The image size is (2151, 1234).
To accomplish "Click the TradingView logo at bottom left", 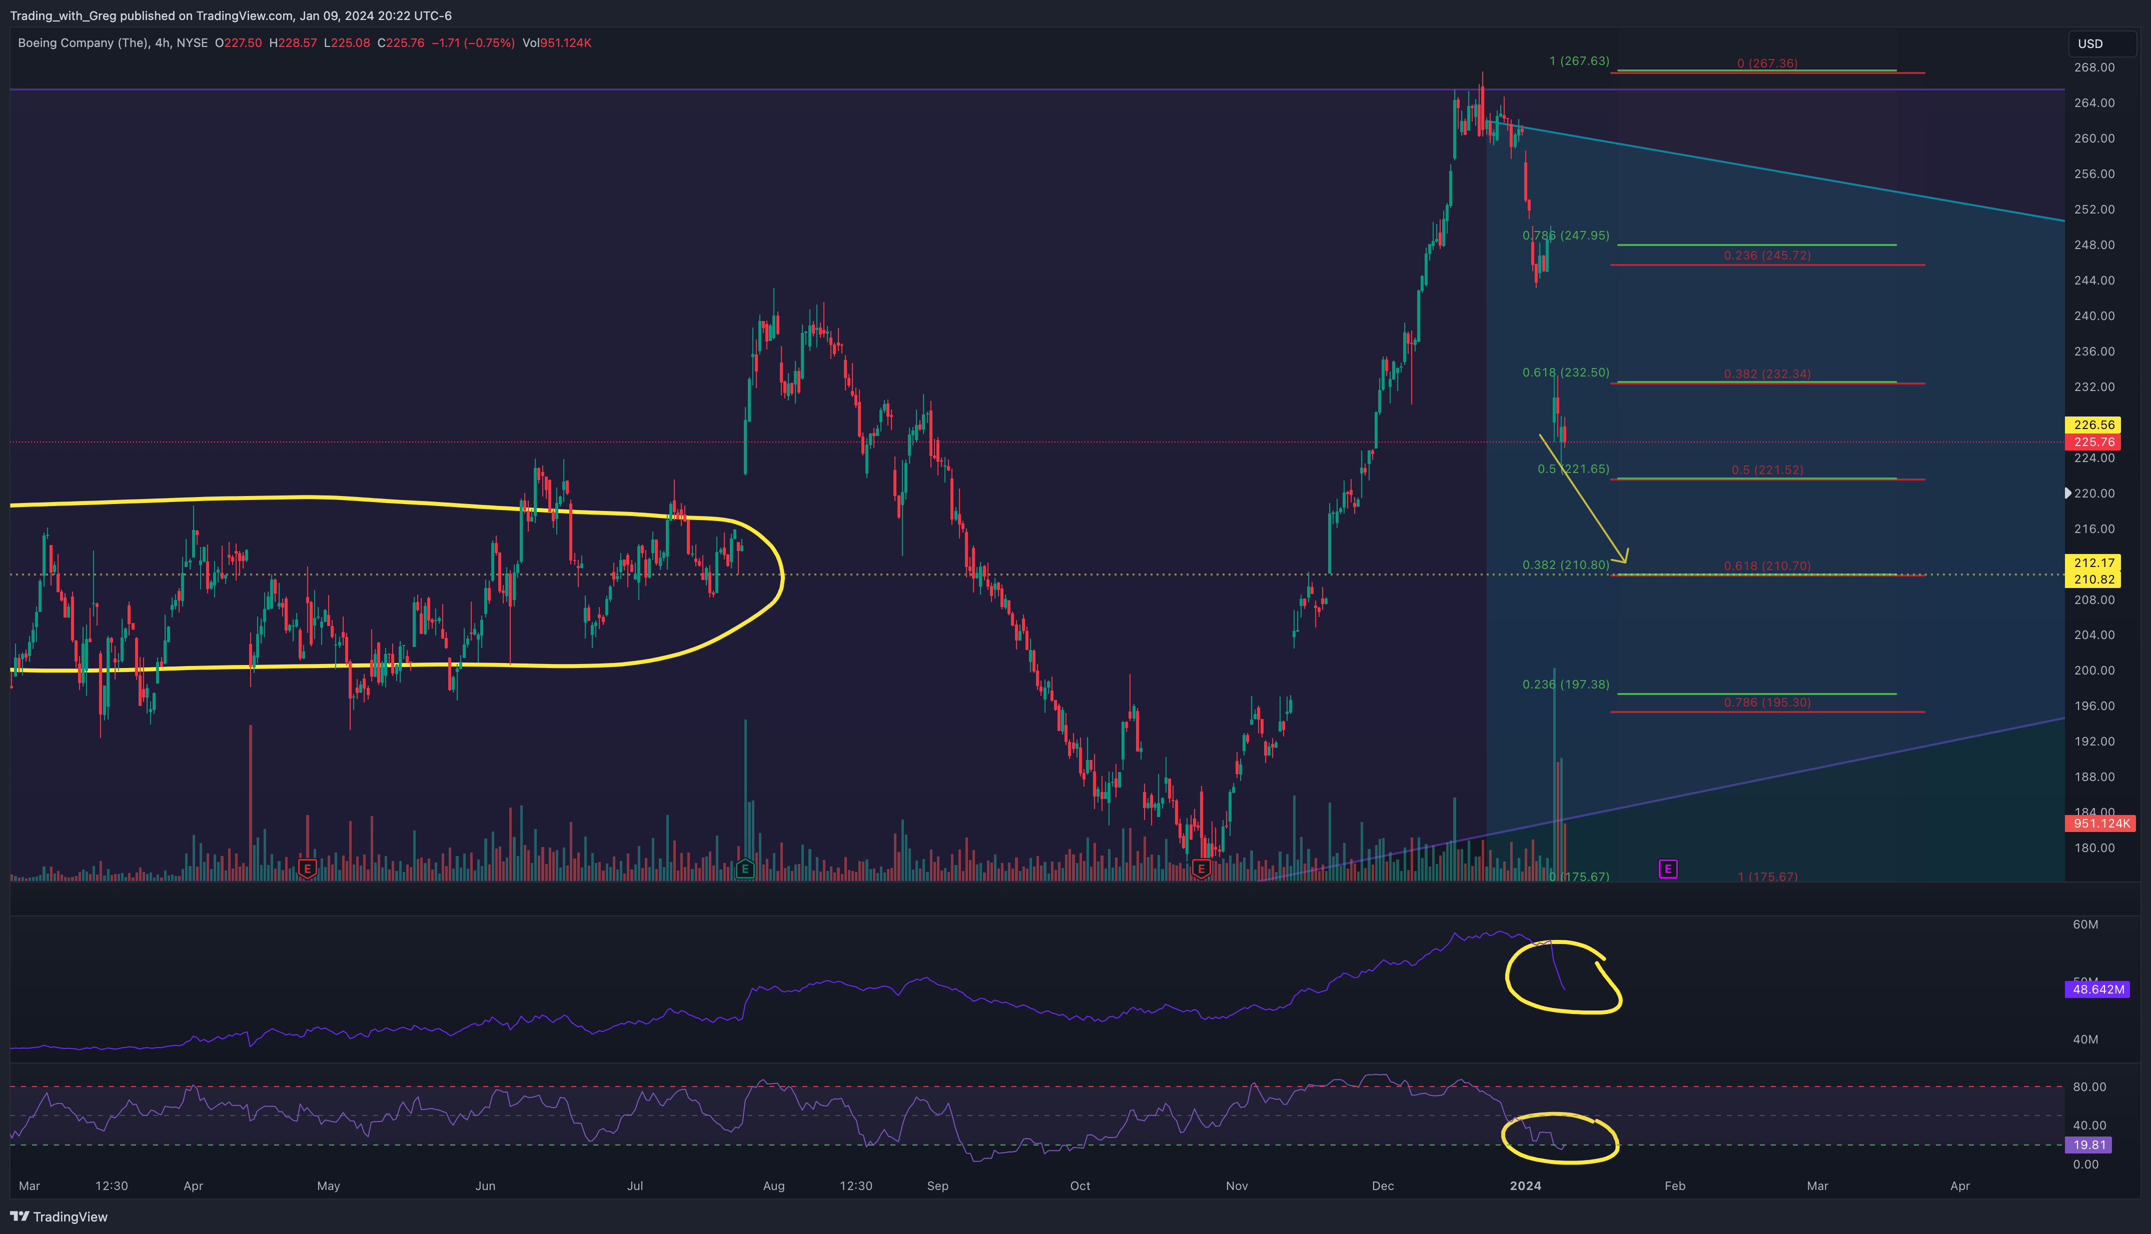I will (x=59, y=1217).
